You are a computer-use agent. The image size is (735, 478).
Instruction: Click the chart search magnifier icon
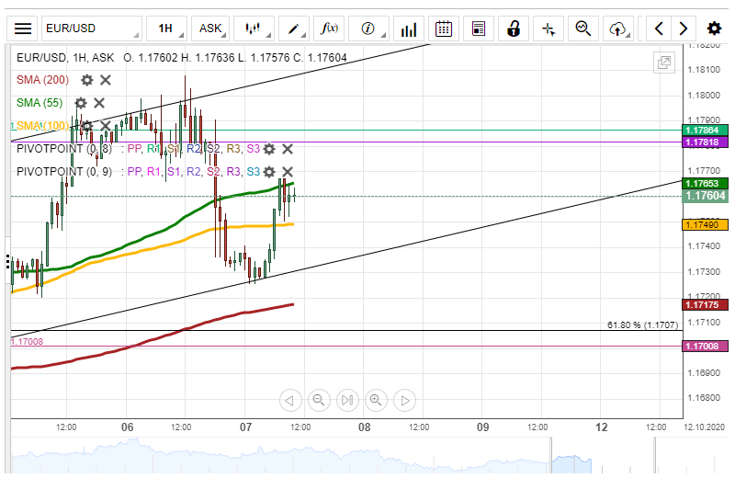tap(583, 28)
